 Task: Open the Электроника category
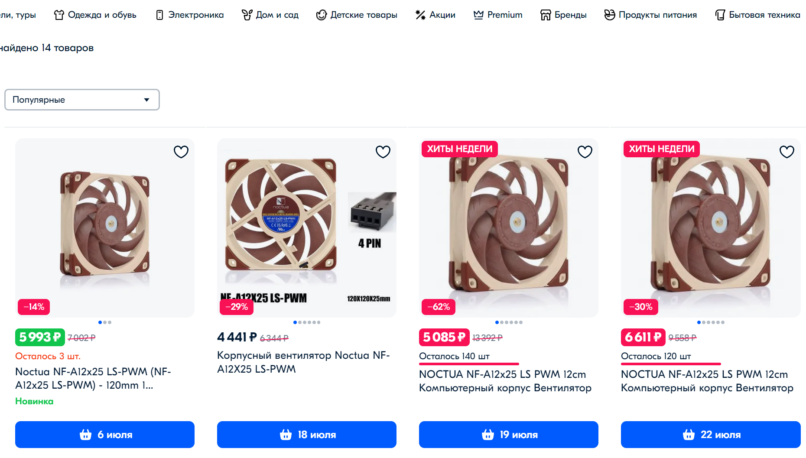[x=196, y=15]
